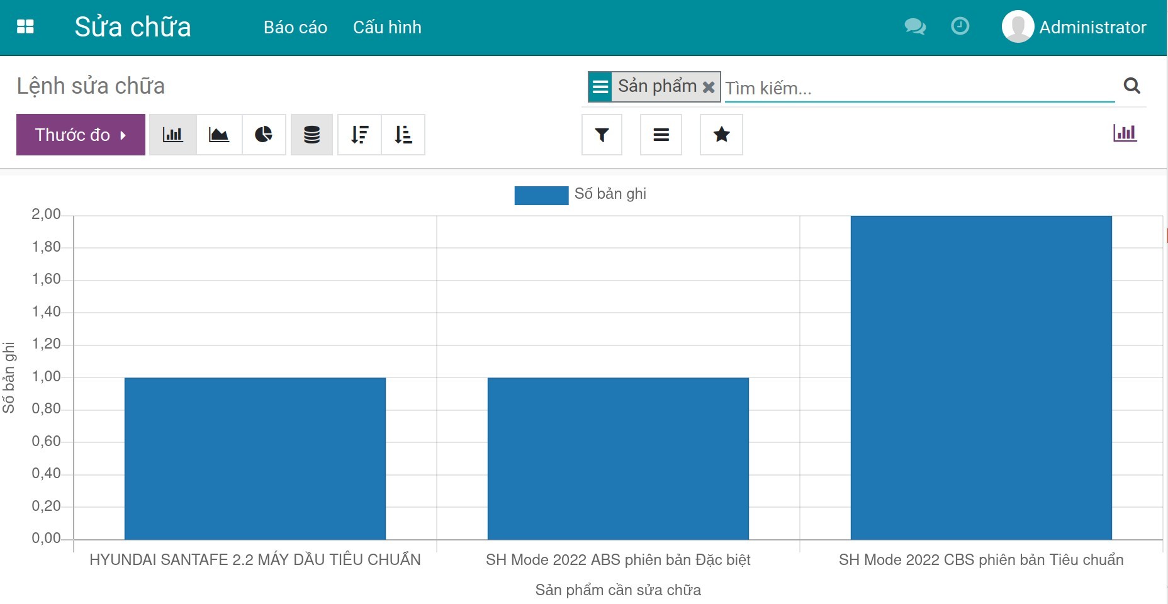
Task: Click label 'SH Mode 2022 CBS phiên bản Tiêu chuẩn'
Action: coord(981,560)
